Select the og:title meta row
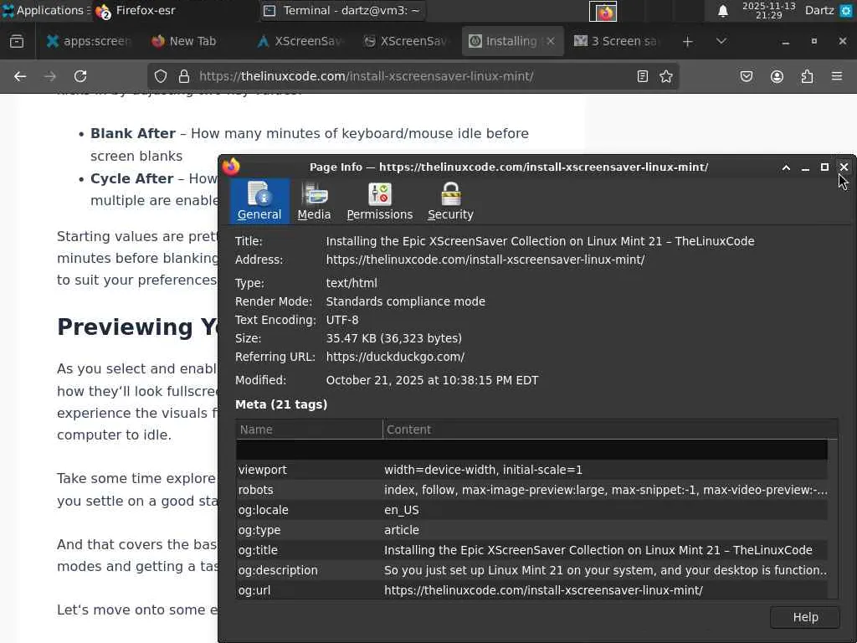857x643 pixels. pos(531,550)
